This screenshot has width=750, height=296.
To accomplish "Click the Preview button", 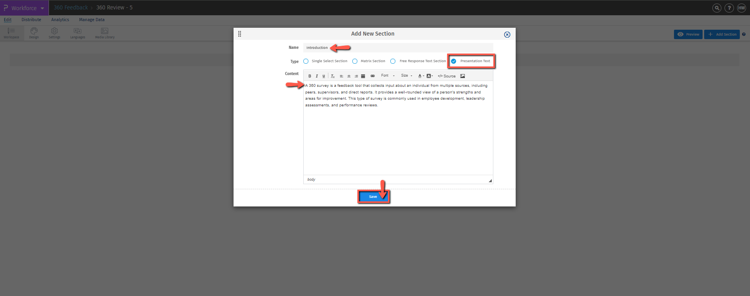I will (x=688, y=34).
